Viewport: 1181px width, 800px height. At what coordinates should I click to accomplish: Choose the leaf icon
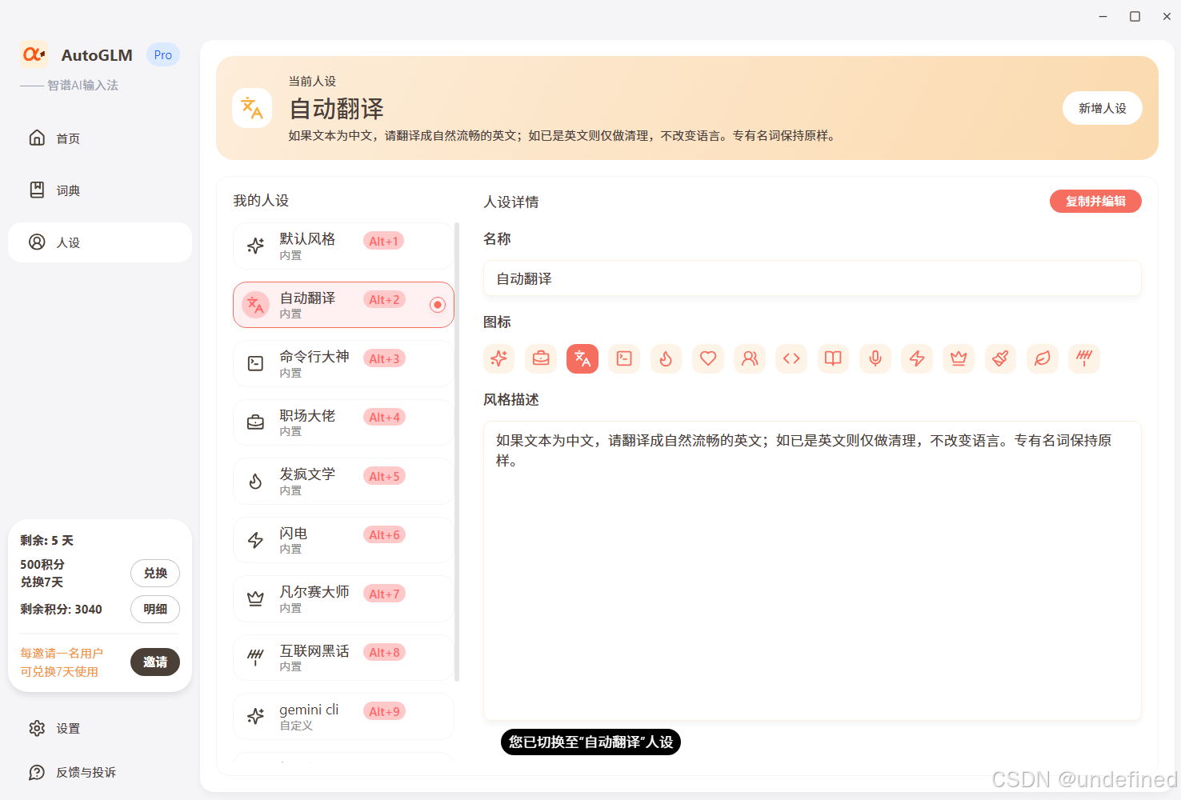(1043, 358)
